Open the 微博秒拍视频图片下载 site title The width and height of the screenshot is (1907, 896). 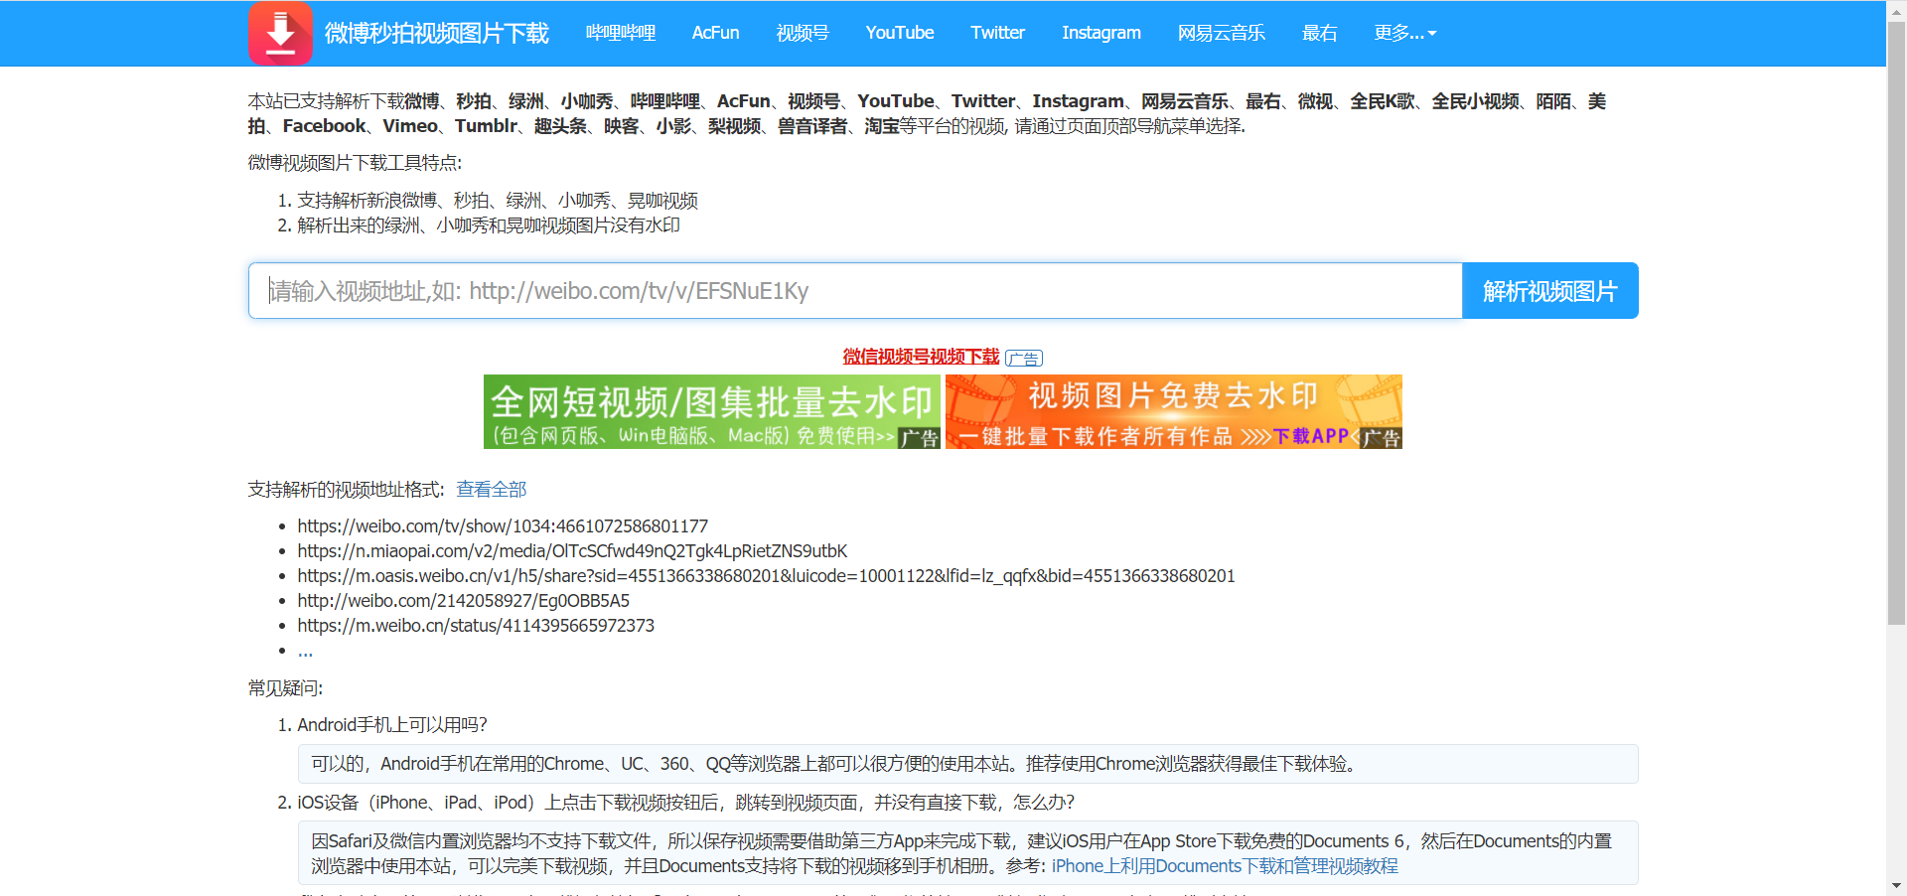pos(436,33)
